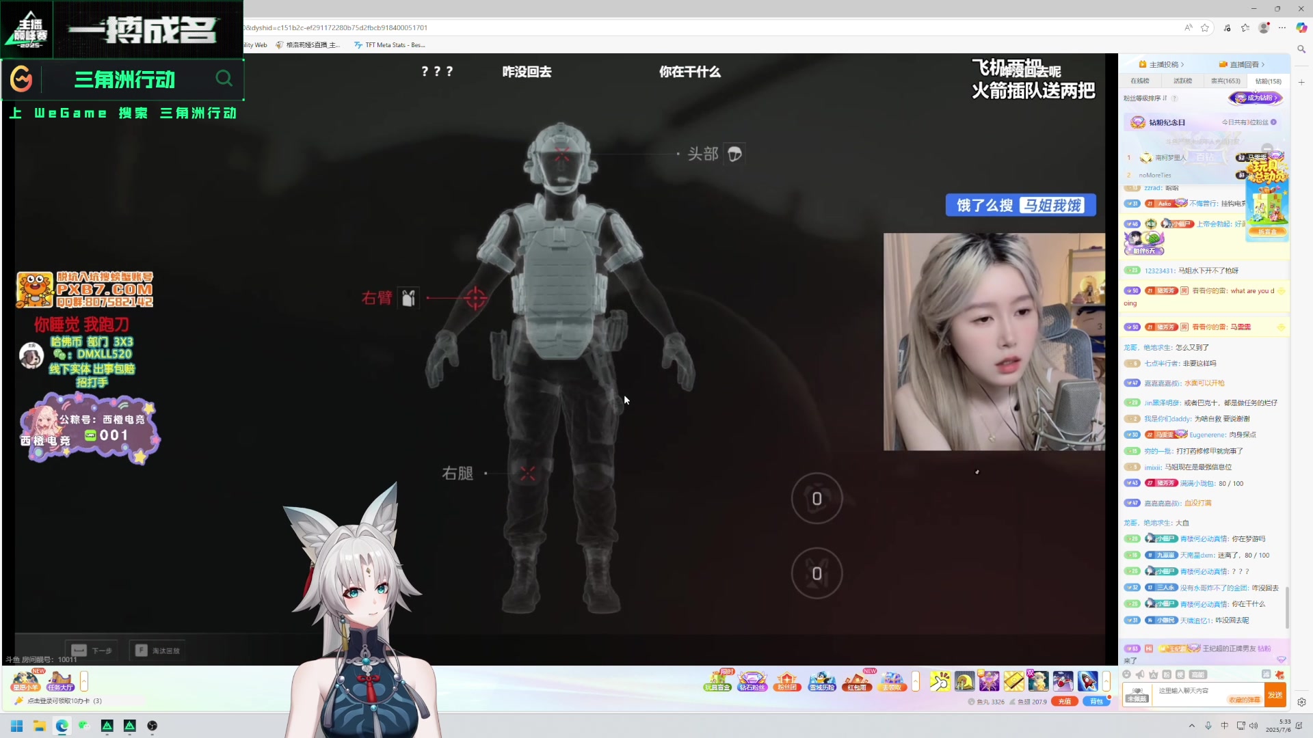The image size is (1313, 738).
Task: Expand the gift list arrow after rocket
Action: tap(1106, 681)
